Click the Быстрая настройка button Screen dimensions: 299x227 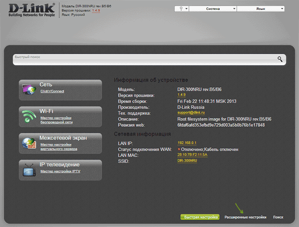click(200, 217)
